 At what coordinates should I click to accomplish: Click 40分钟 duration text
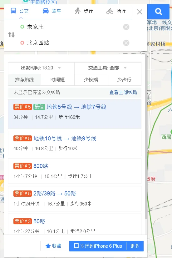coord(21,149)
